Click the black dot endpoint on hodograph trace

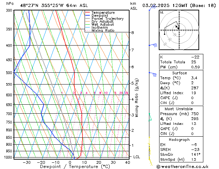(164, 34)
